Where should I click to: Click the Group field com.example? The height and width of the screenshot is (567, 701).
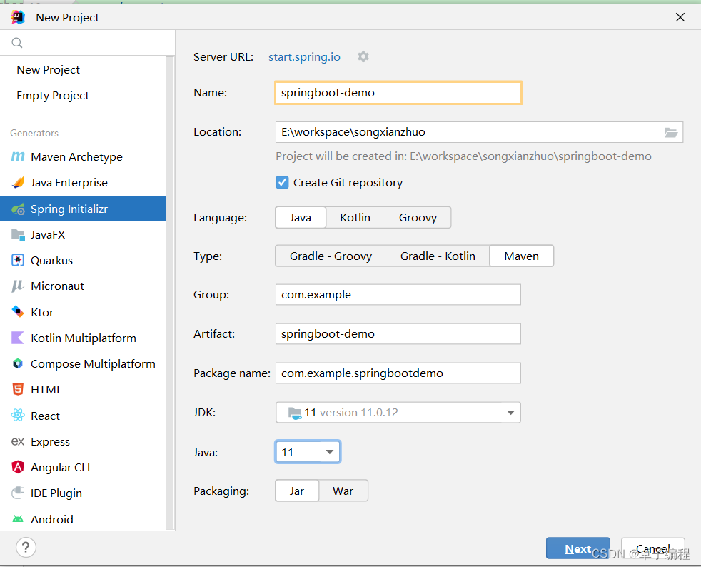coord(398,295)
